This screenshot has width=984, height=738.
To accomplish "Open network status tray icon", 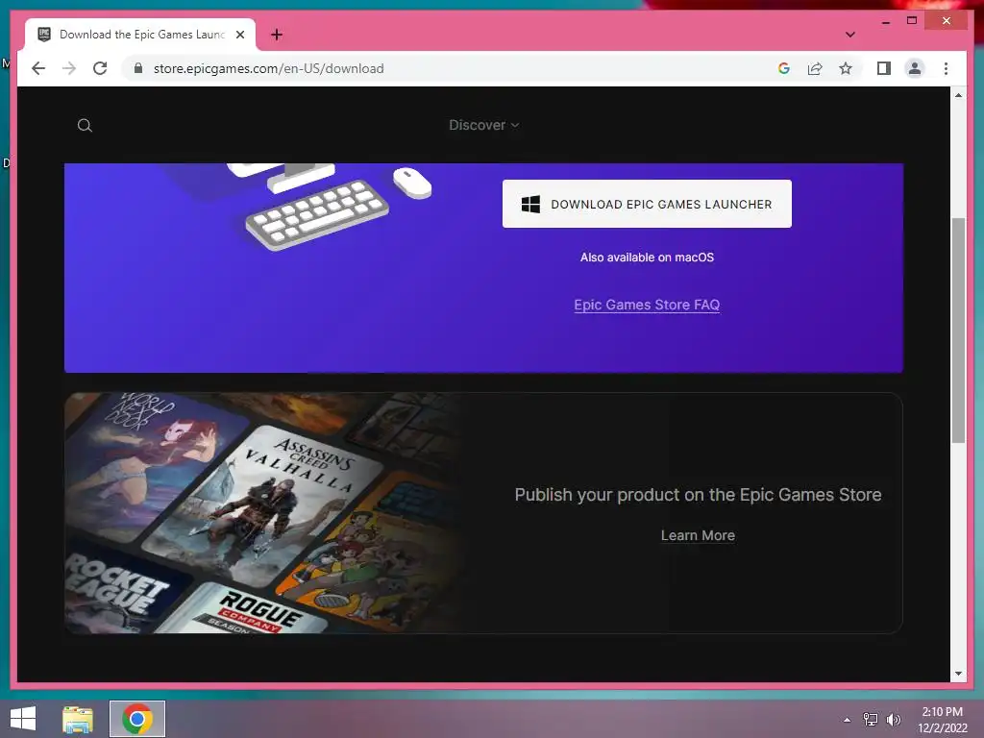I will point(871,720).
